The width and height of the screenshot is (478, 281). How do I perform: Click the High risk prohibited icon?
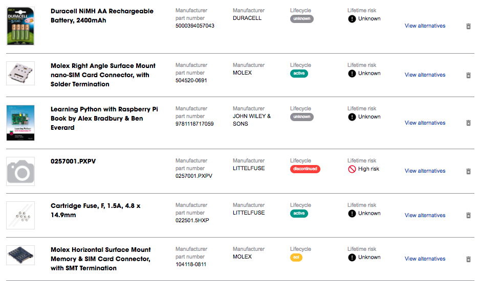[352, 169]
